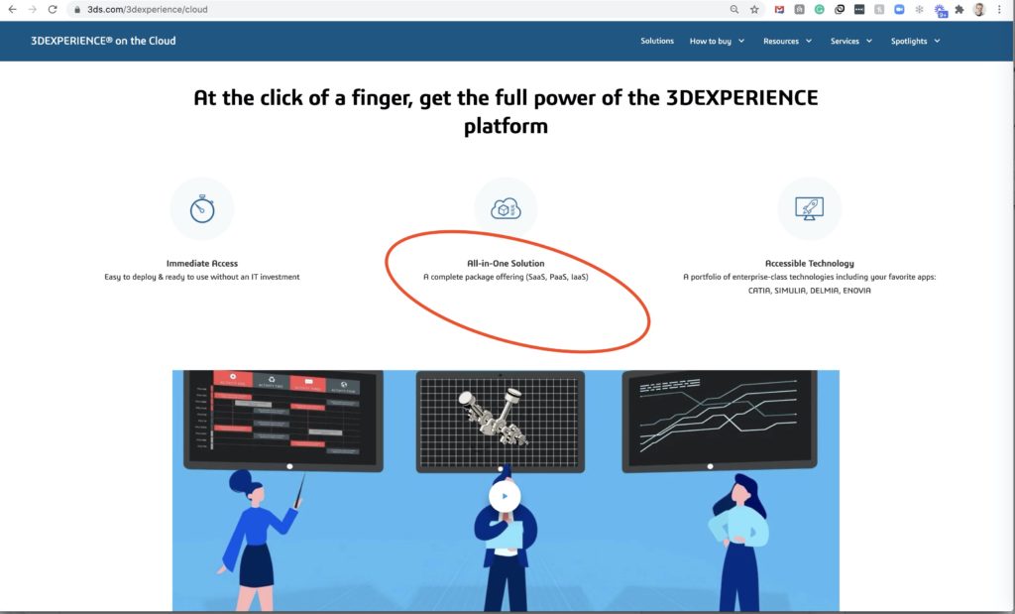Screen dimensions: 1015x614
Task: Open the Spotlights menu
Action: 909,41
